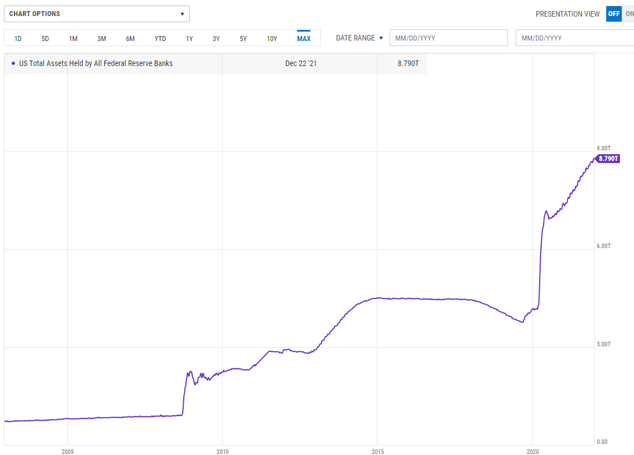This screenshot has width=634, height=455.
Task: Click the purple 8.790T price tag on the axis
Action: point(607,158)
